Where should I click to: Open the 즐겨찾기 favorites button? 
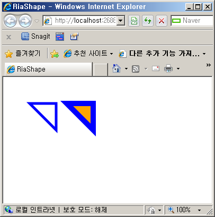point(23,54)
